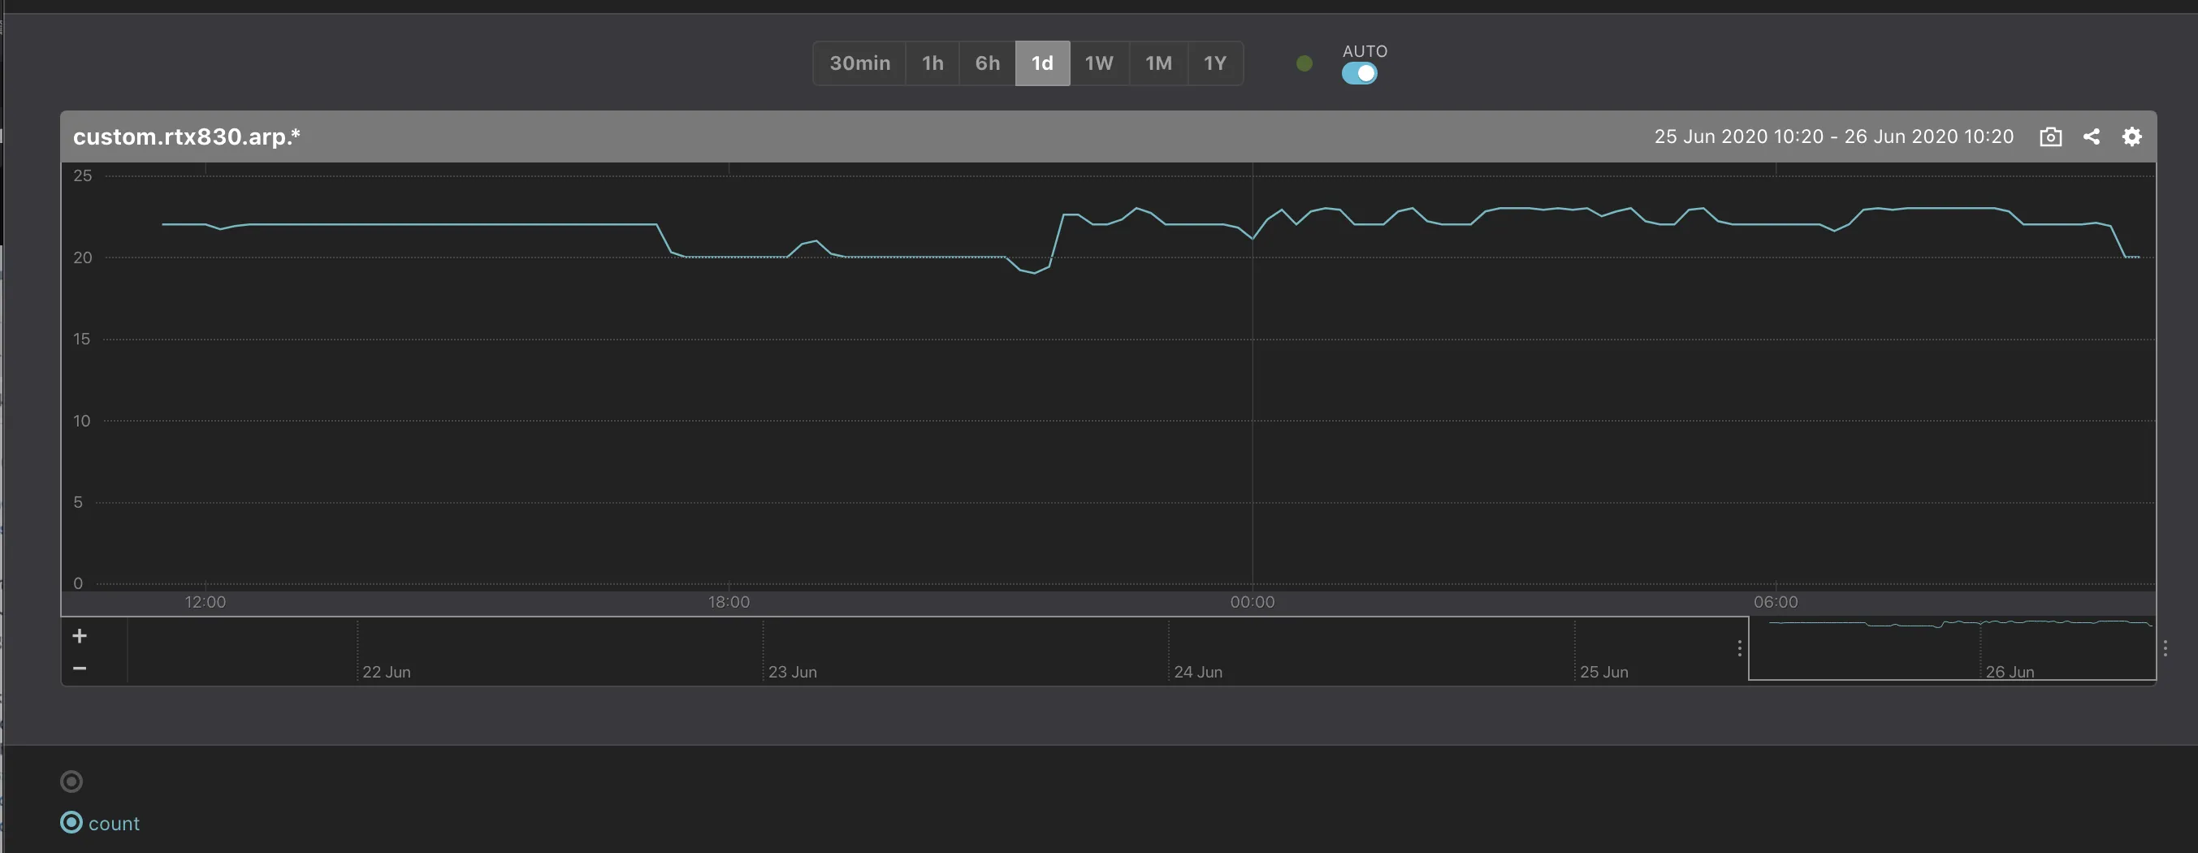Switch time range to 30min
The height and width of the screenshot is (853, 2198).
pos(859,63)
